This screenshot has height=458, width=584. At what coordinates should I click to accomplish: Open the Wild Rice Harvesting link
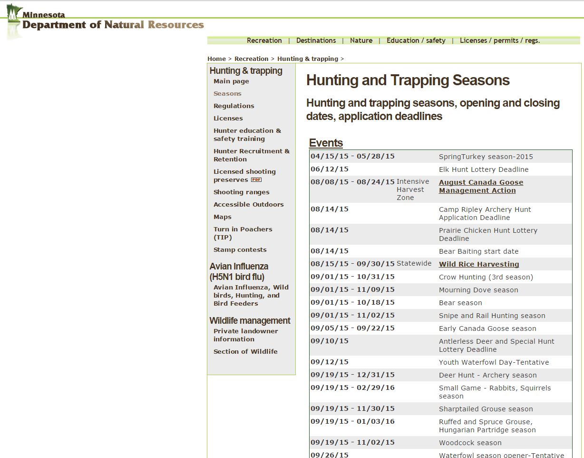click(x=478, y=264)
